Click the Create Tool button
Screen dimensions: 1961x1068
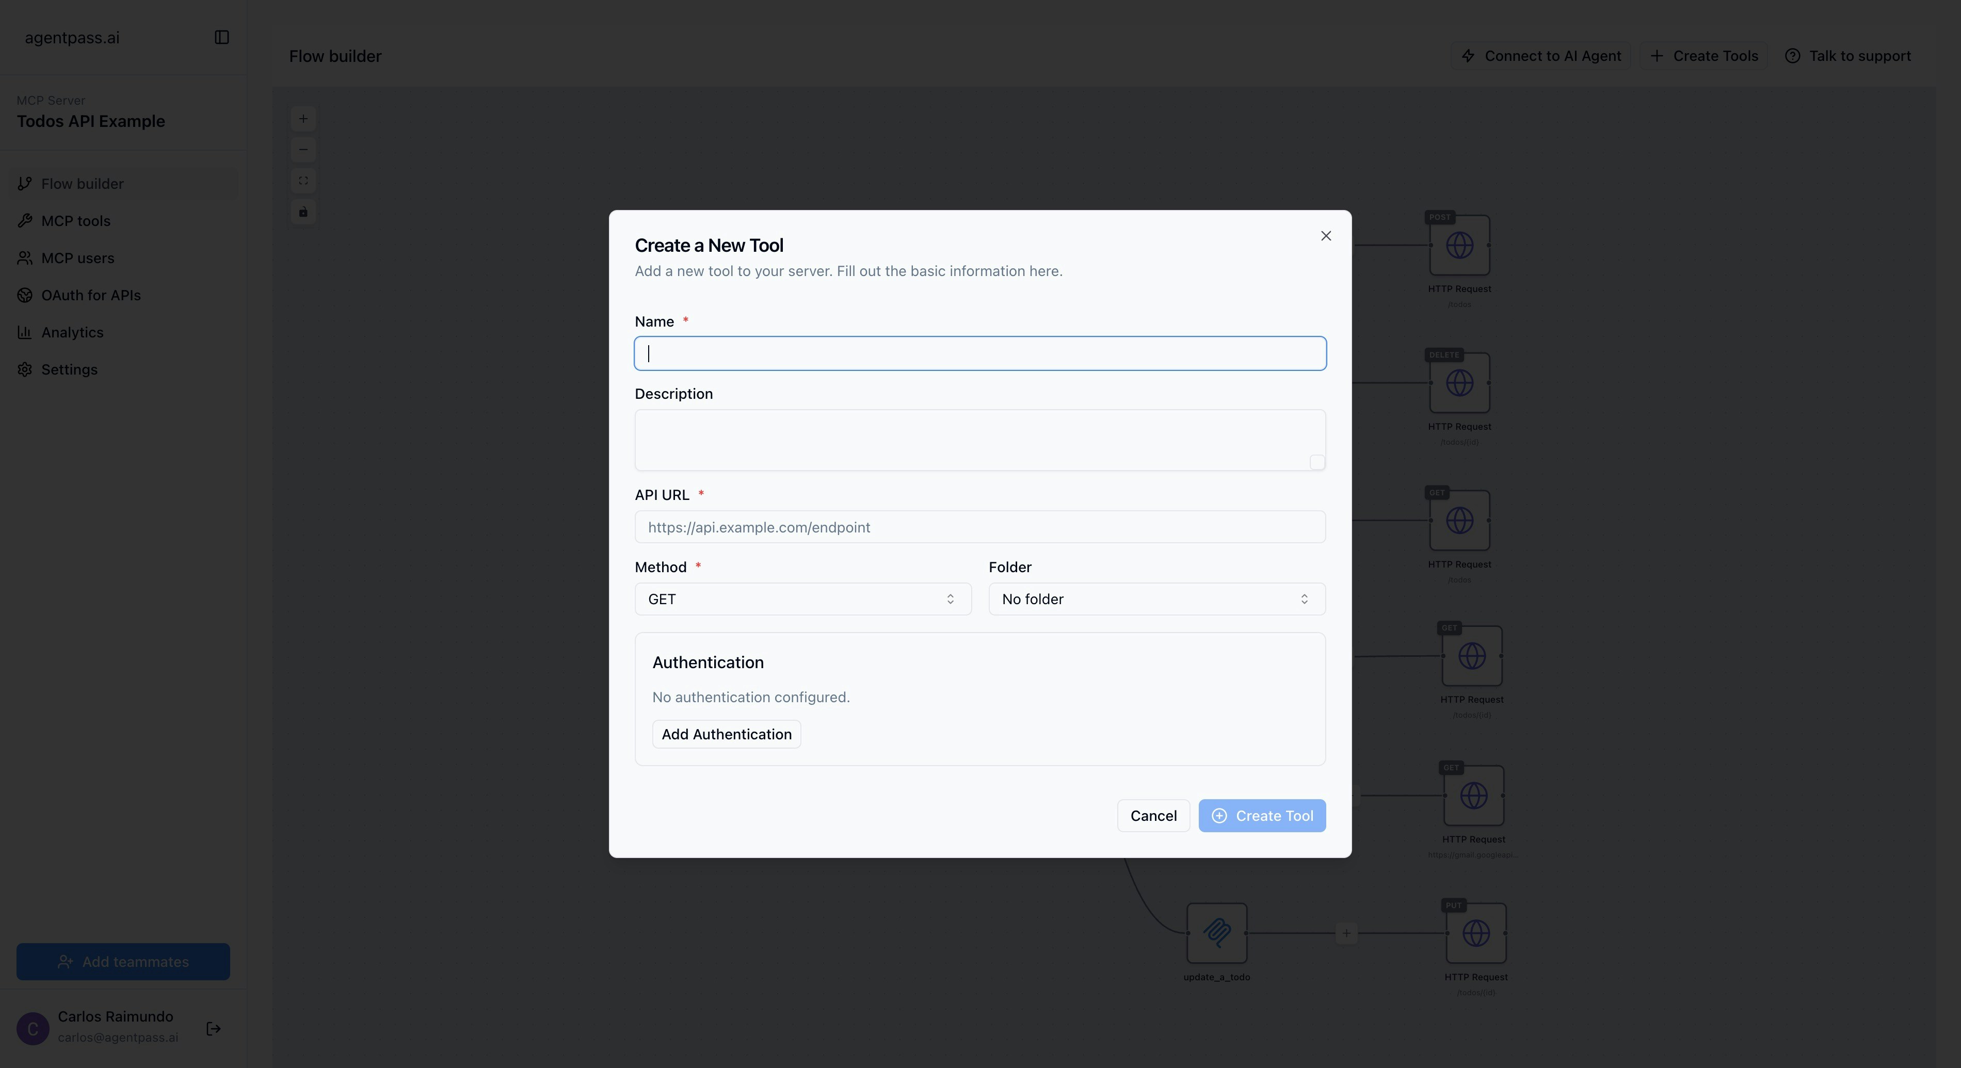pos(1261,815)
